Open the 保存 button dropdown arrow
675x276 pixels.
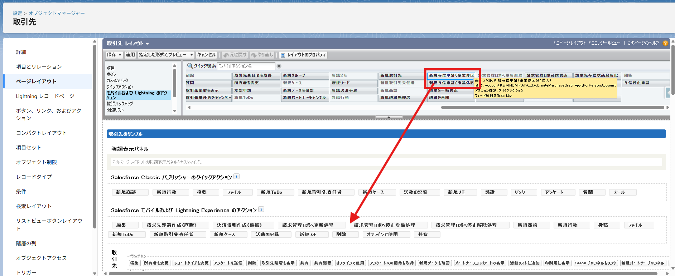pyautogui.click(x=120, y=55)
